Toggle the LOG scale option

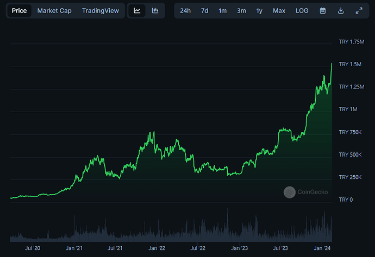[302, 11]
